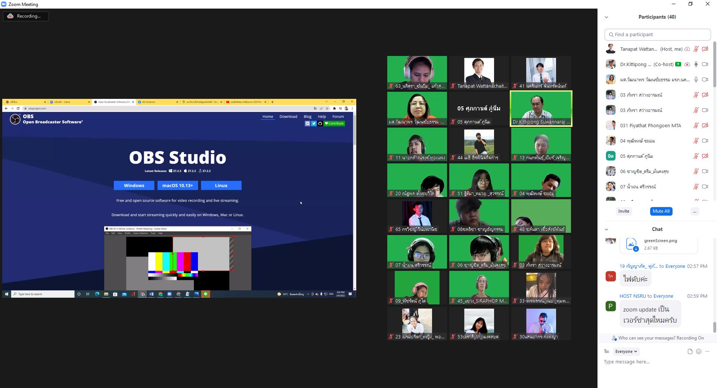The width and height of the screenshot is (717, 388).
Task: Click the red cloud Recording indicator icon
Action: (10, 16)
